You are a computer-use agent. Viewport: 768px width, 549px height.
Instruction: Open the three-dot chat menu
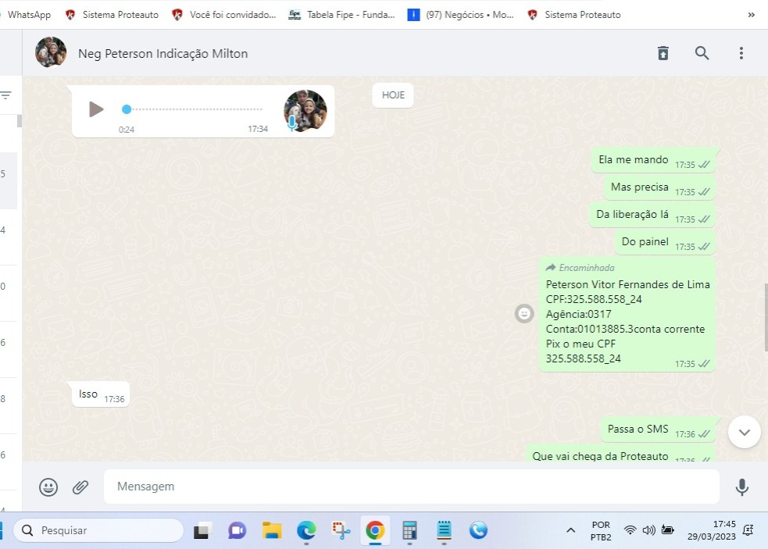tap(741, 53)
